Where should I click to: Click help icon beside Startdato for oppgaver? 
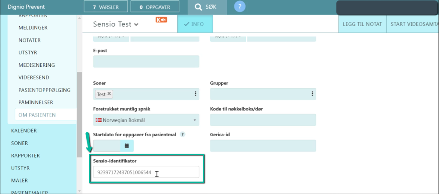(182, 134)
